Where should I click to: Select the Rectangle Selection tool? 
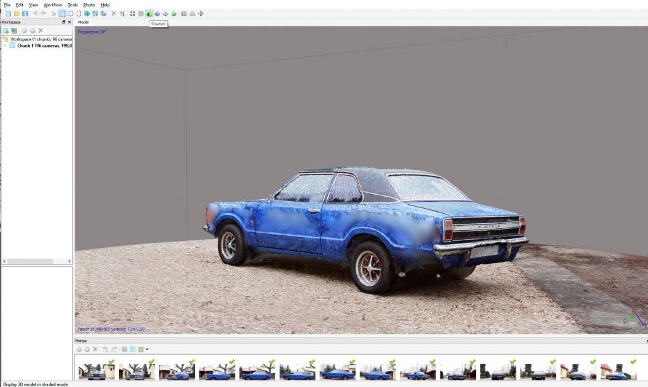click(x=62, y=13)
